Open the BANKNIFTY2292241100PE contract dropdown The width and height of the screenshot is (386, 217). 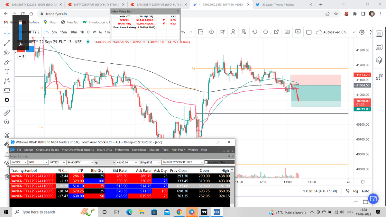click(x=183, y=162)
